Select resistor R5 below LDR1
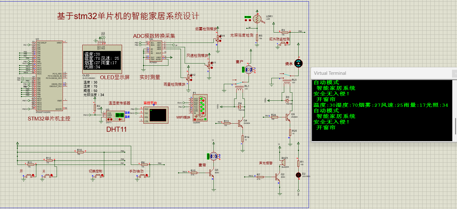Screen dimensions: 457x209 click(x=257, y=37)
